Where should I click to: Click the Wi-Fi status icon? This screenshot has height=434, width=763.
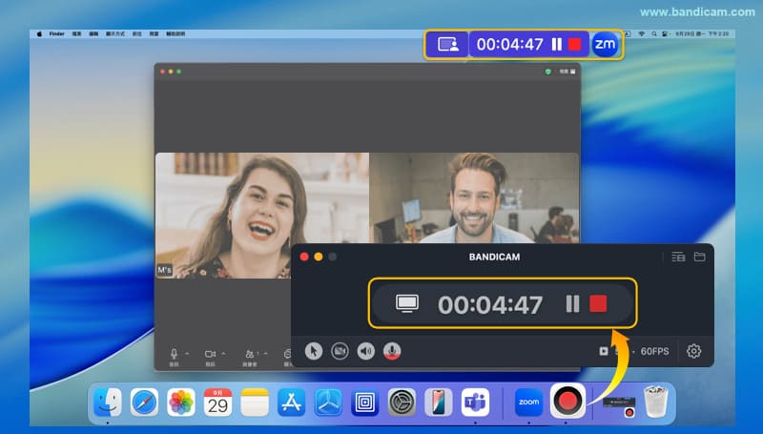(641, 34)
